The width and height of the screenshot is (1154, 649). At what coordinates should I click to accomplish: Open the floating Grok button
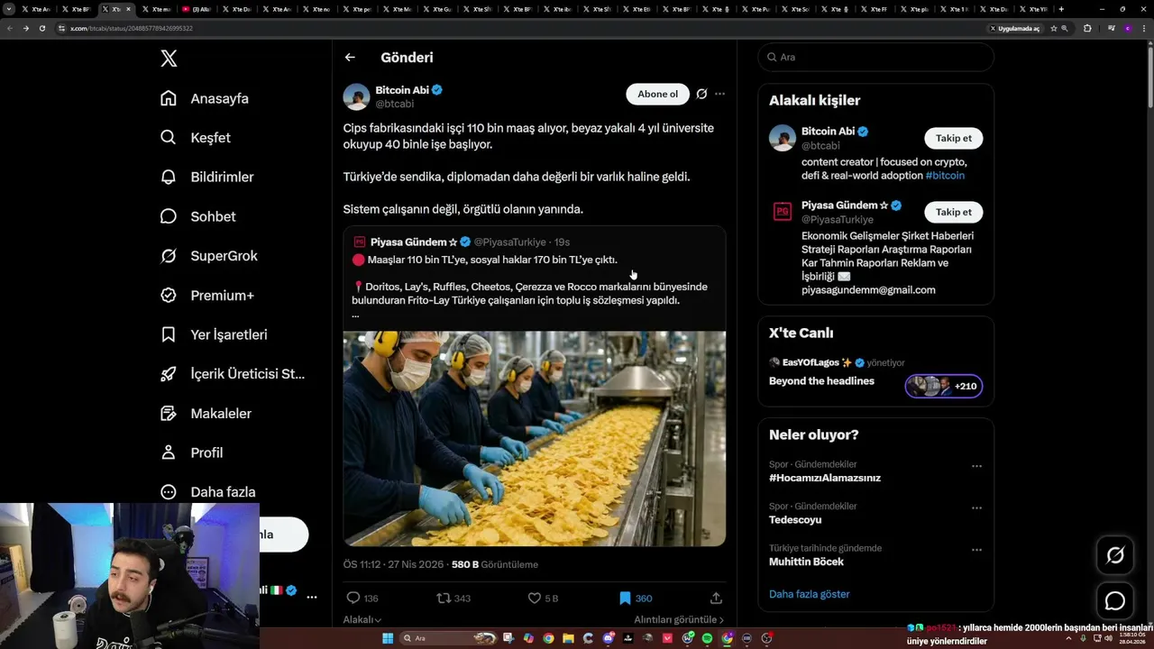point(1115,555)
